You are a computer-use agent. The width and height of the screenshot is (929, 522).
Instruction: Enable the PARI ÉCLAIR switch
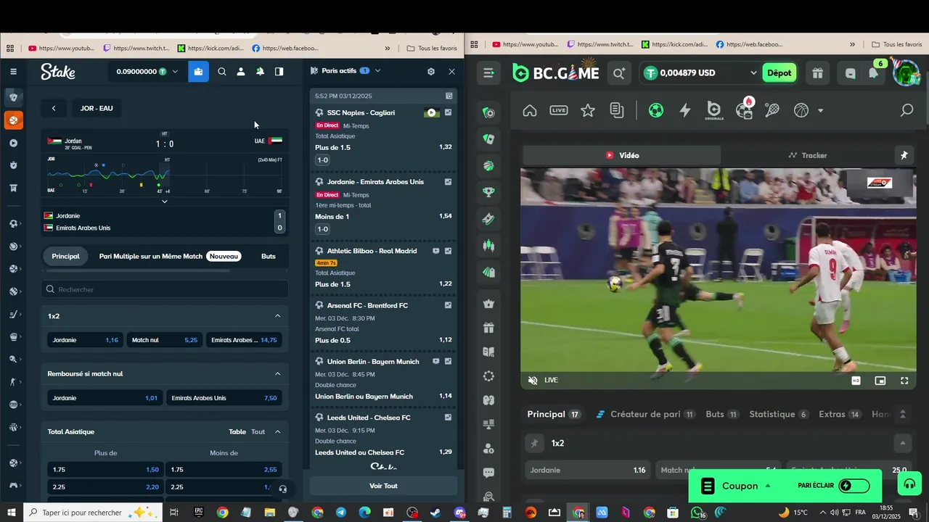pyautogui.click(x=854, y=486)
